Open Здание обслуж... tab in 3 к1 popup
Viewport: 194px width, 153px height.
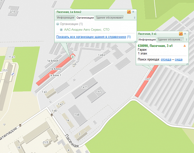(x=170, y=40)
